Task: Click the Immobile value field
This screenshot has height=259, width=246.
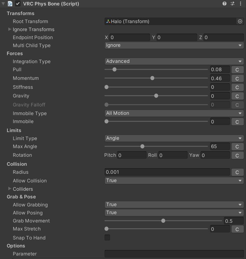Action: [x=220, y=121]
